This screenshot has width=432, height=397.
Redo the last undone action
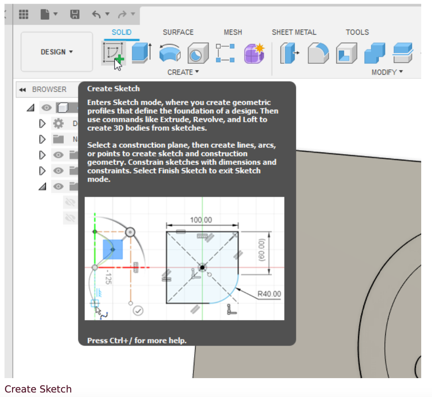pos(122,14)
